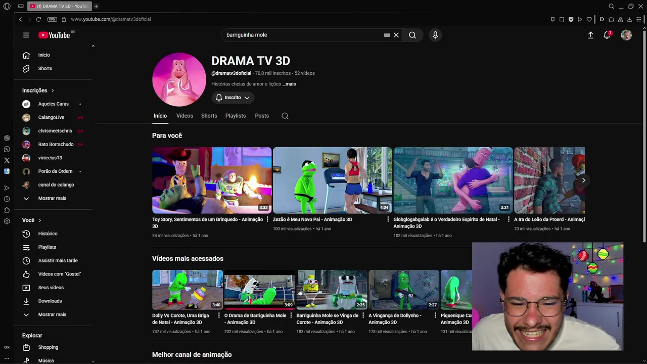Open ChatGPT in the Opera sidebar

click(x=7, y=138)
